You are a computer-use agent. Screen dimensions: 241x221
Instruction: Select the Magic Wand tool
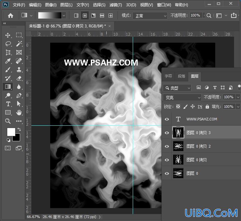click(19, 44)
